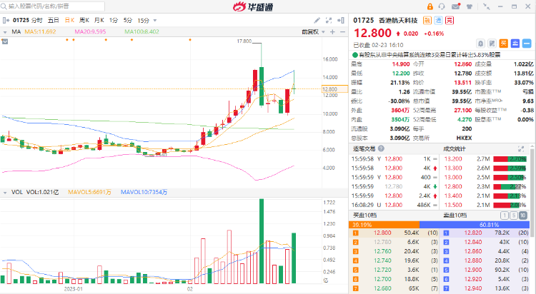The height and width of the screenshot is (294, 536).
Task: Open the messages envelope icon
Action: coord(456,6)
